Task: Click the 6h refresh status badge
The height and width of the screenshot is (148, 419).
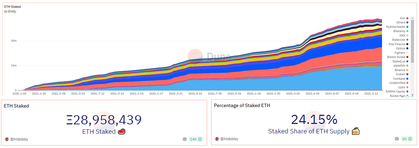Action: click(407, 139)
